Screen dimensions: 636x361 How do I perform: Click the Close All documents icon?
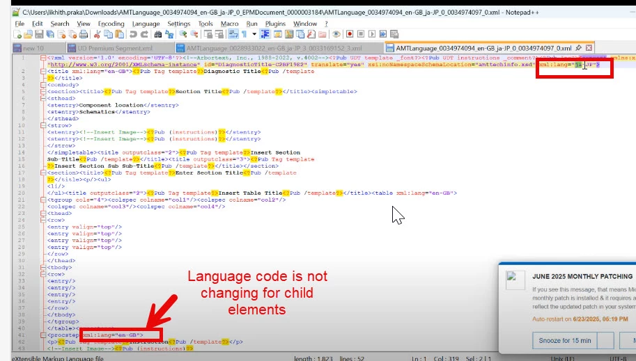72,34
